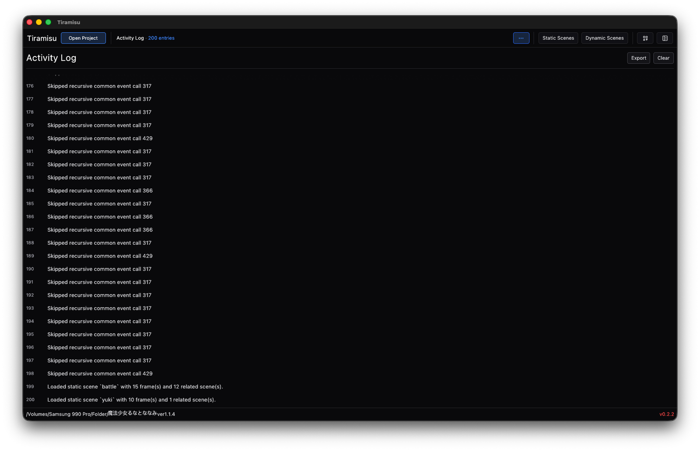Viewport: 700px width, 451px height.
Task: Click the Tiramisu window title text
Action: click(69, 22)
